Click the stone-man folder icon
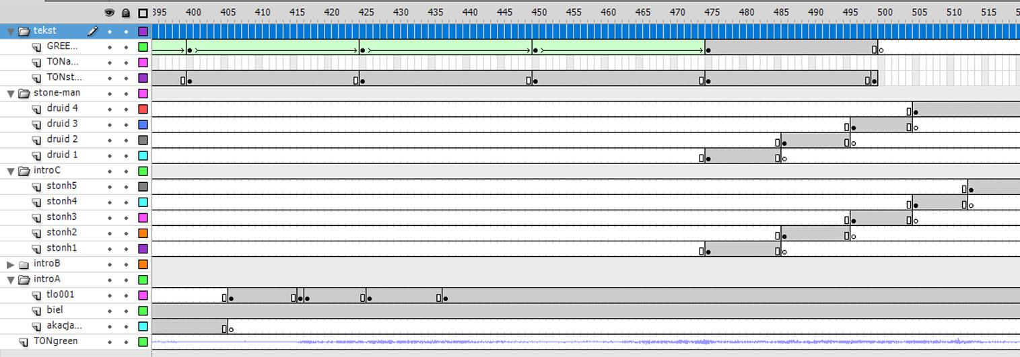The image size is (1020, 357). pyautogui.click(x=24, y=93)
